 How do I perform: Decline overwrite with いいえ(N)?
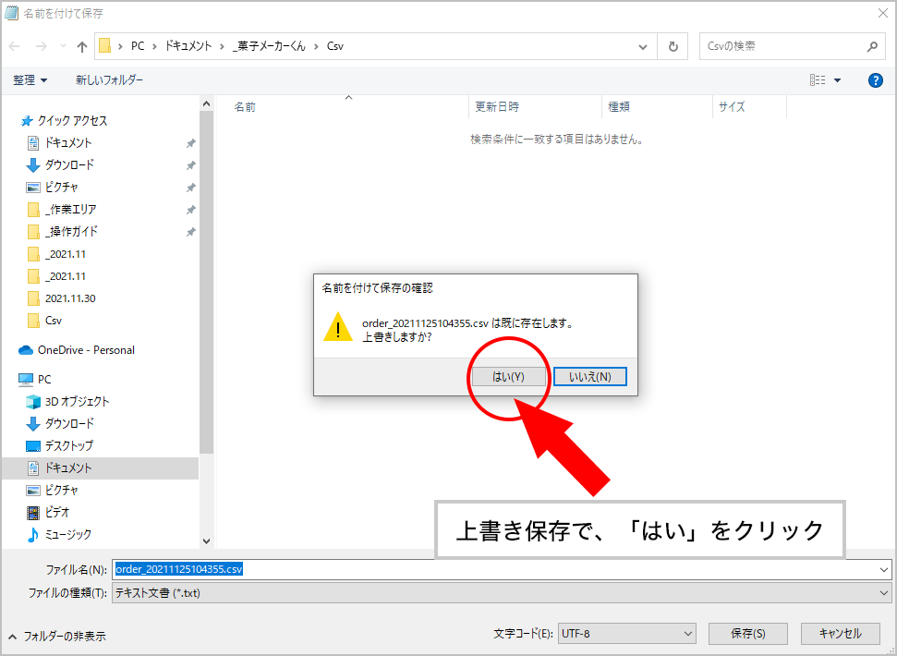click(x=590, y=377)
